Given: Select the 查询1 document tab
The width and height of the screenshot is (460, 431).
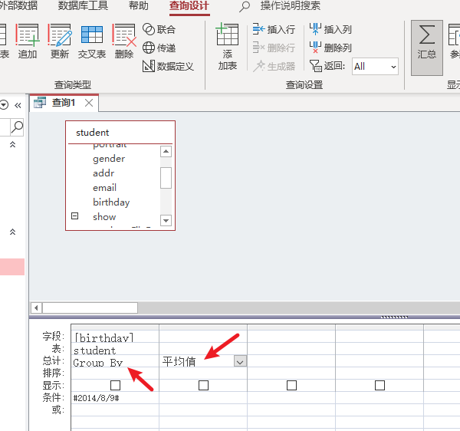Looking at the screenshot, I should pos(64,103).
